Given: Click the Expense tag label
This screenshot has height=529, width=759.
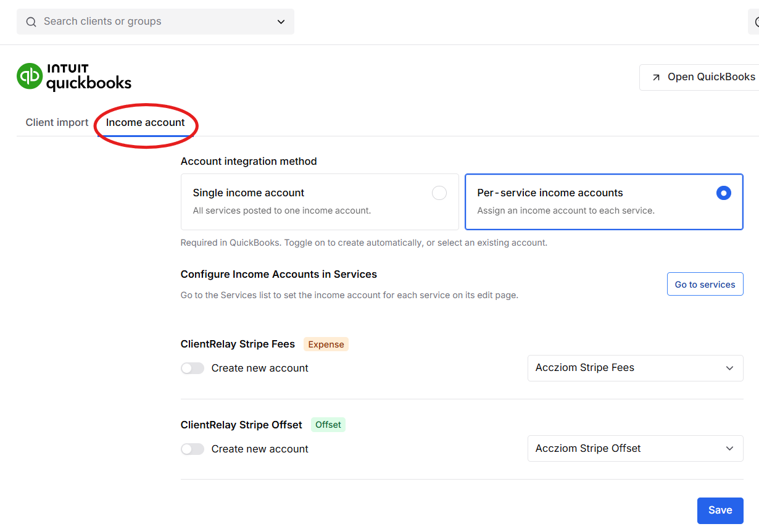Looking at the screenshot, I should pos(326,344).
